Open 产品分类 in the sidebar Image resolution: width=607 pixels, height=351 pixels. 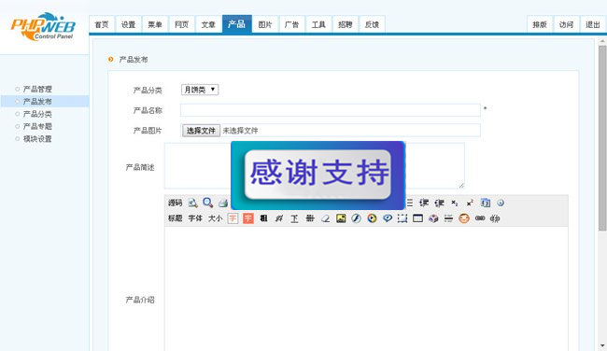pyautogui.click(x=37, y=114)
